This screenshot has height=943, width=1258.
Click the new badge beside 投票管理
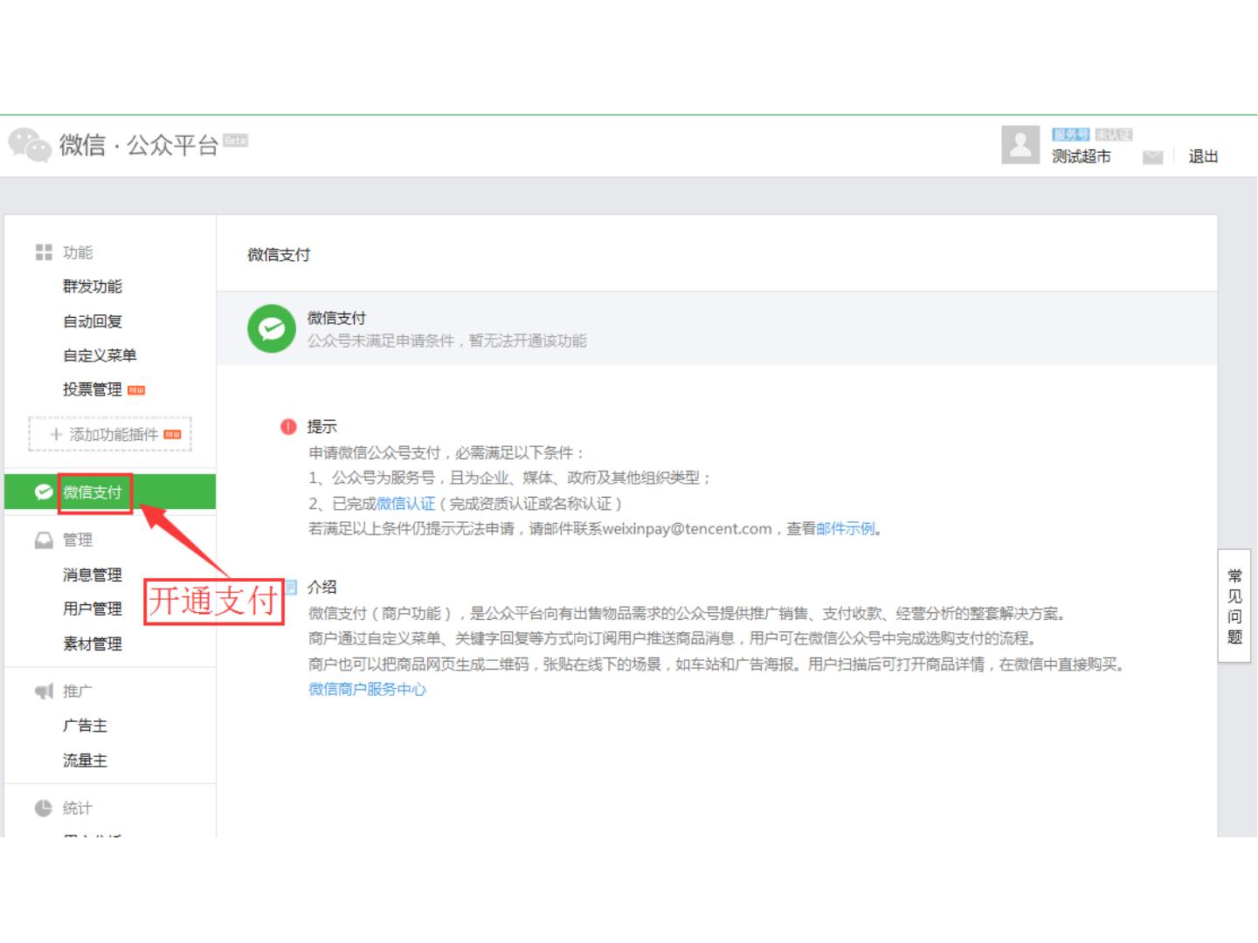pos(136,390)
